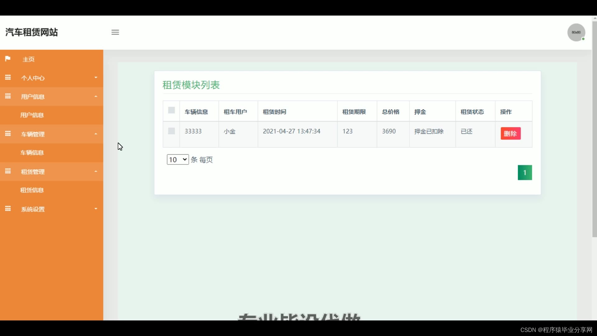Expand the 个人中心 menu arrow

[96, 77]
